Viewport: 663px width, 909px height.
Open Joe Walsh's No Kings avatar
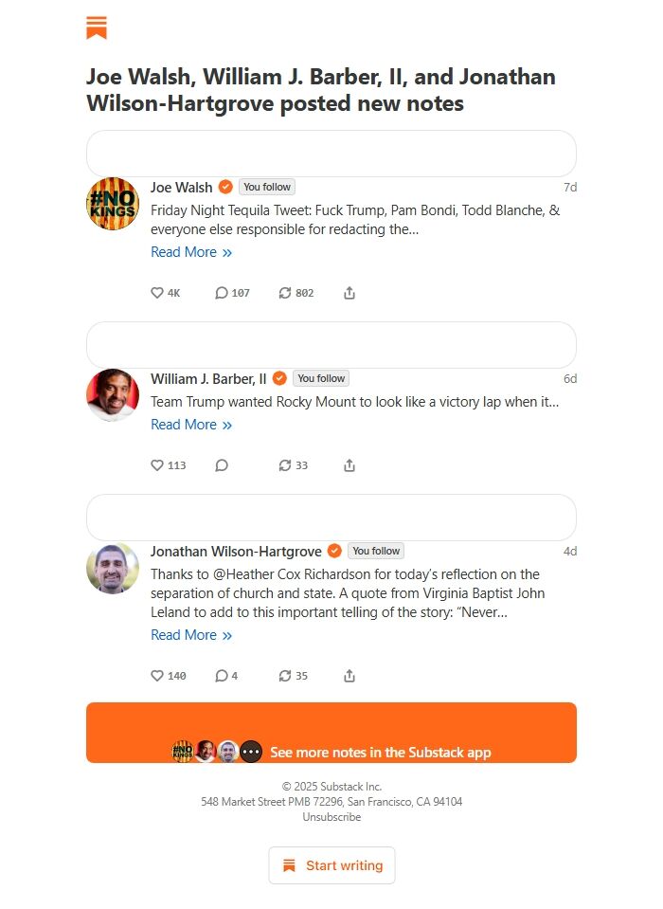click(113, 203)
